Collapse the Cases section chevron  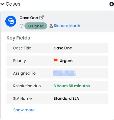(x=2, y=4)
